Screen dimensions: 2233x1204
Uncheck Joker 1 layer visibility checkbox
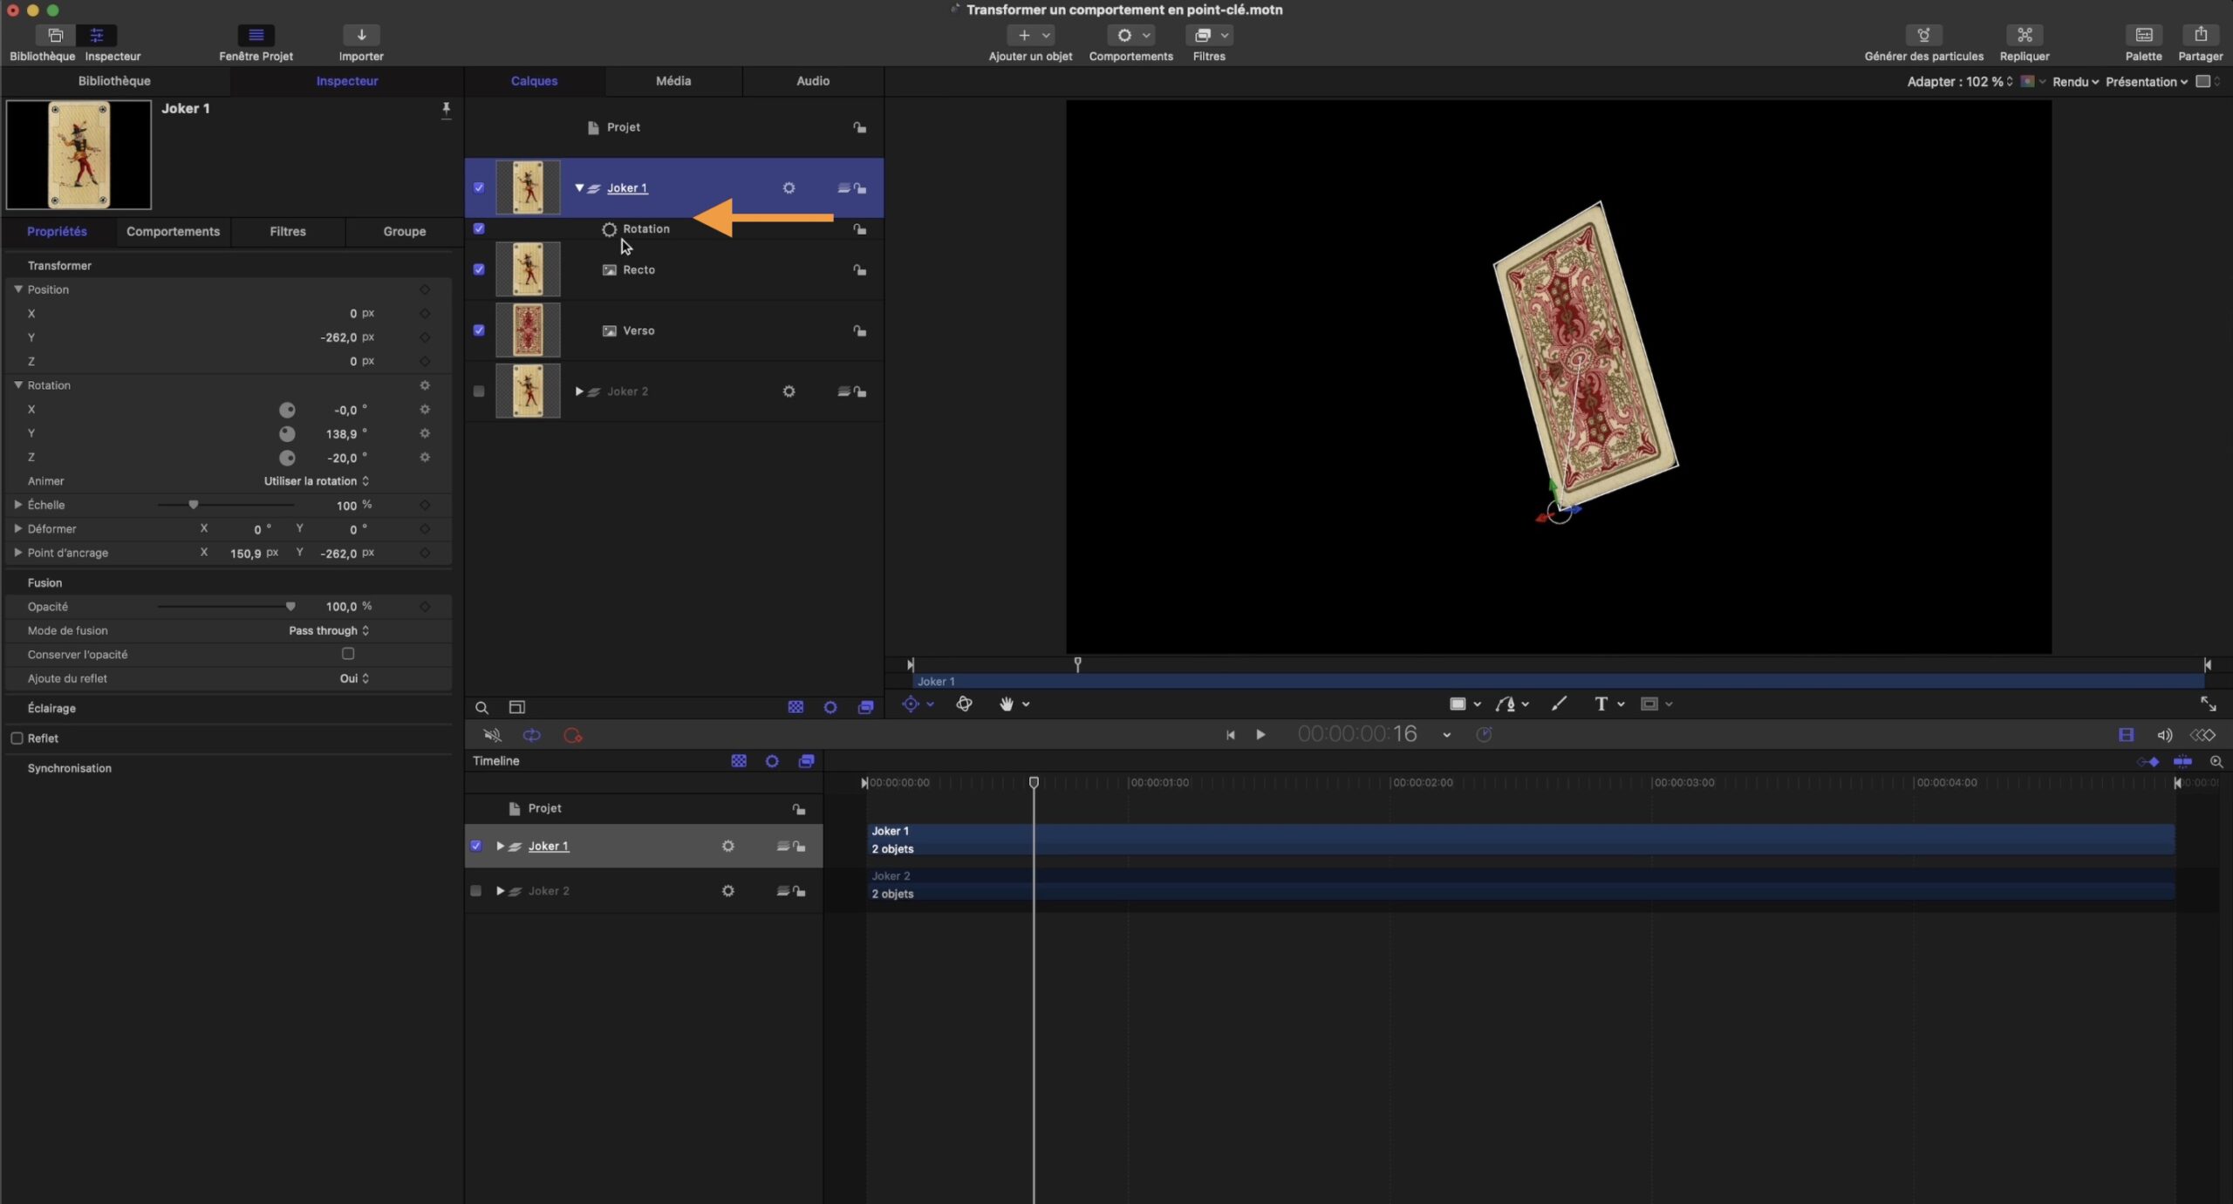(479, 188)
